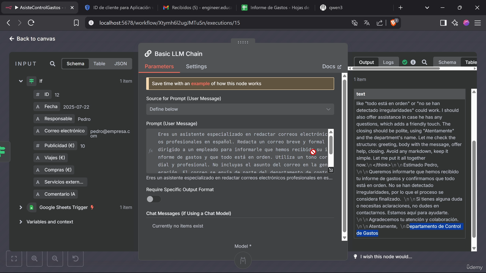Open the Brave Shields icon
The width and height of the screenshot is (486, 273).
click(393, 23)
